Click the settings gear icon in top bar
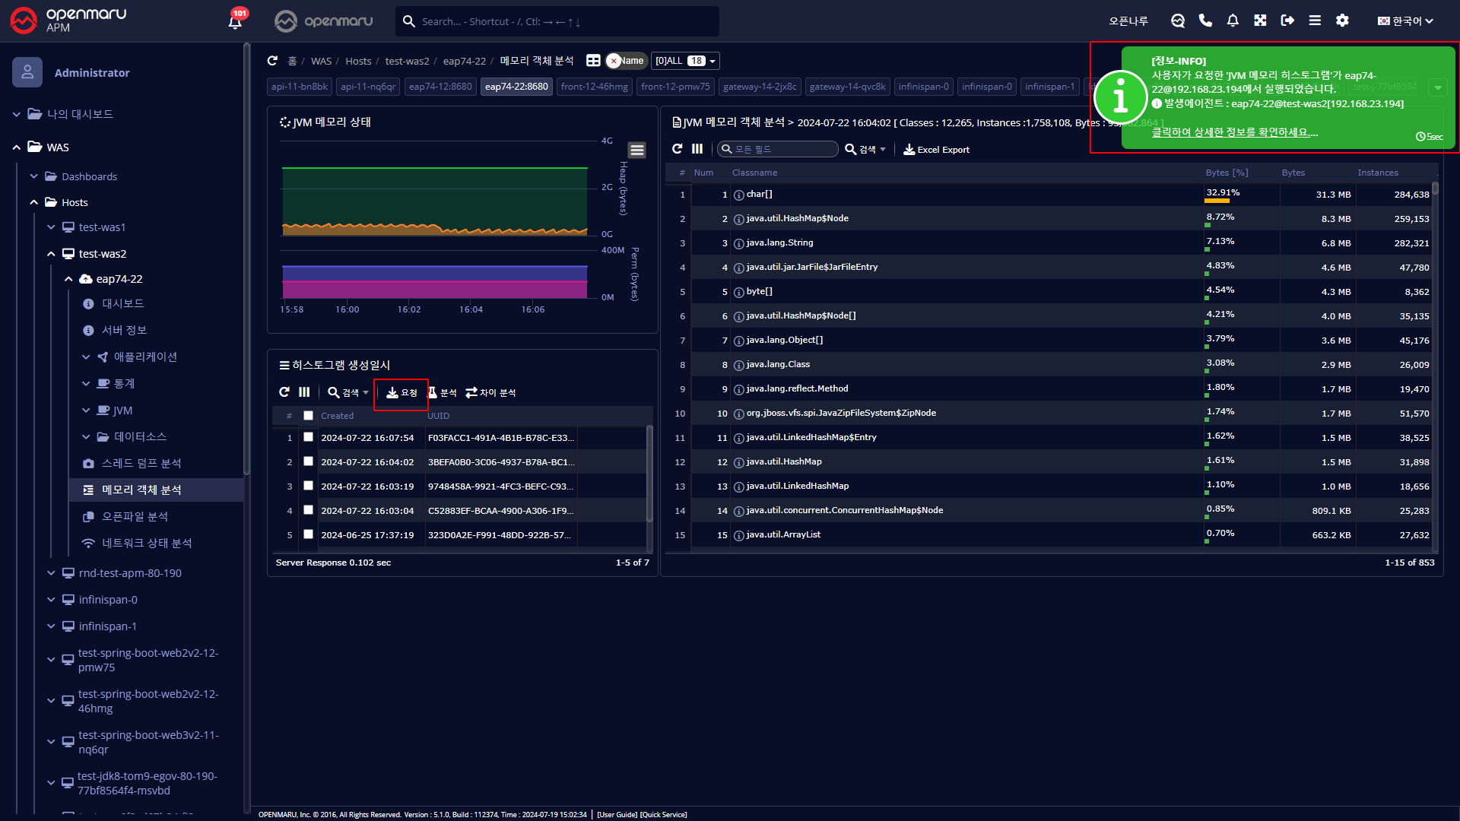The height and width of the screenshot is (821, 1460). tap(1342, 21)
